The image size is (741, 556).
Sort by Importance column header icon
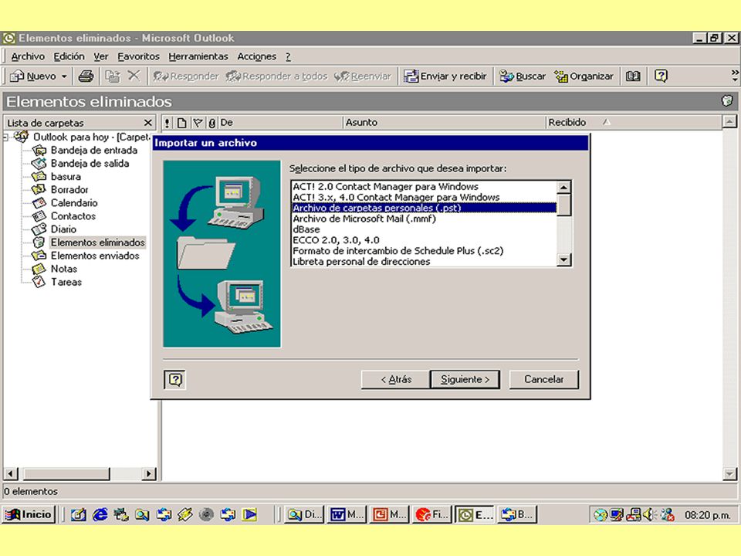pyautogui.click(x=167, y=123)
